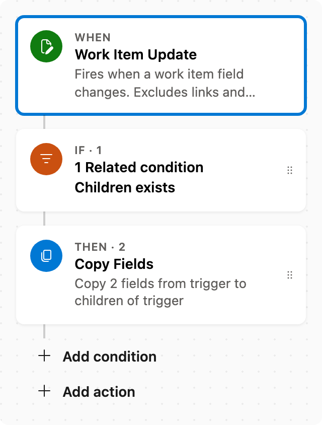Open the Copy Fields action card
Image resolution: width=322 pixels, height=425 pixels.
(161, 275)
